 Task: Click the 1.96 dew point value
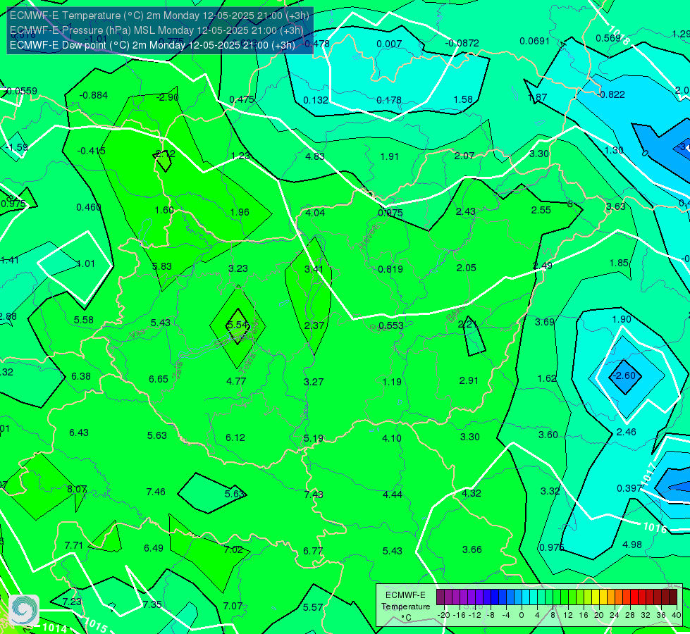click(x=240, y=212)
